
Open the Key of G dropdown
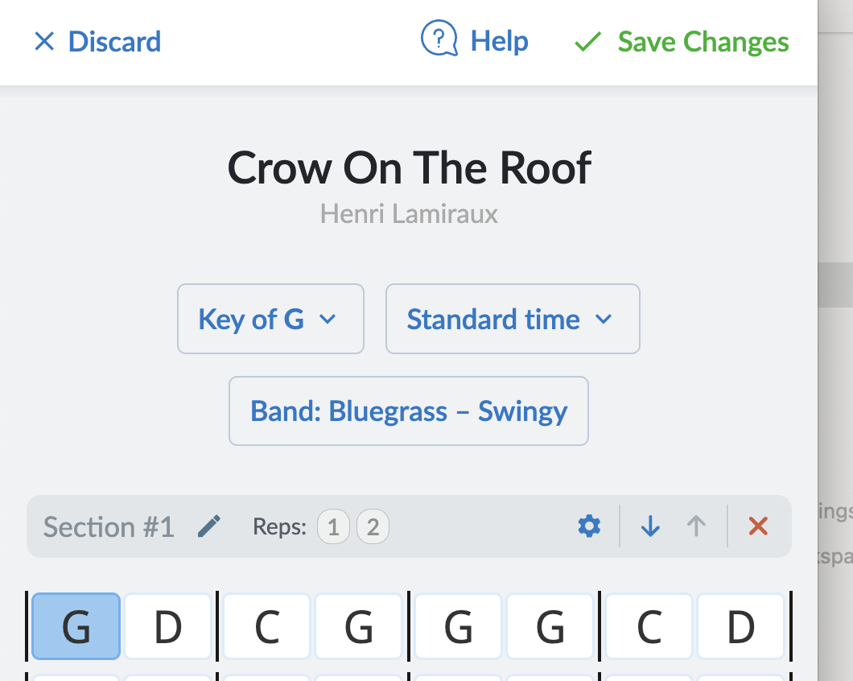click(x=270, y=320)
